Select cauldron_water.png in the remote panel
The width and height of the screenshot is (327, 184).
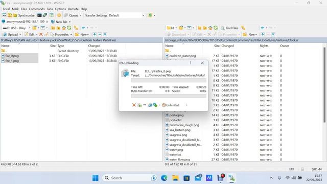click(x=182, y=56)
